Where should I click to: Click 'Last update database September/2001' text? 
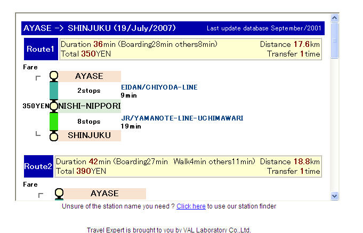(x=264, y=28)
